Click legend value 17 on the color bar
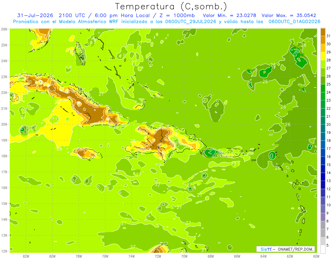336x260 pixels. (x=328, y=149)
